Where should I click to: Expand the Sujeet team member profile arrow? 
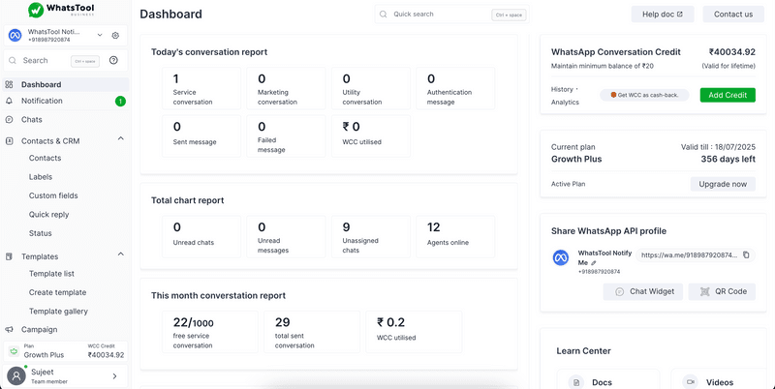pyautogui.click(x=114, y=376)
